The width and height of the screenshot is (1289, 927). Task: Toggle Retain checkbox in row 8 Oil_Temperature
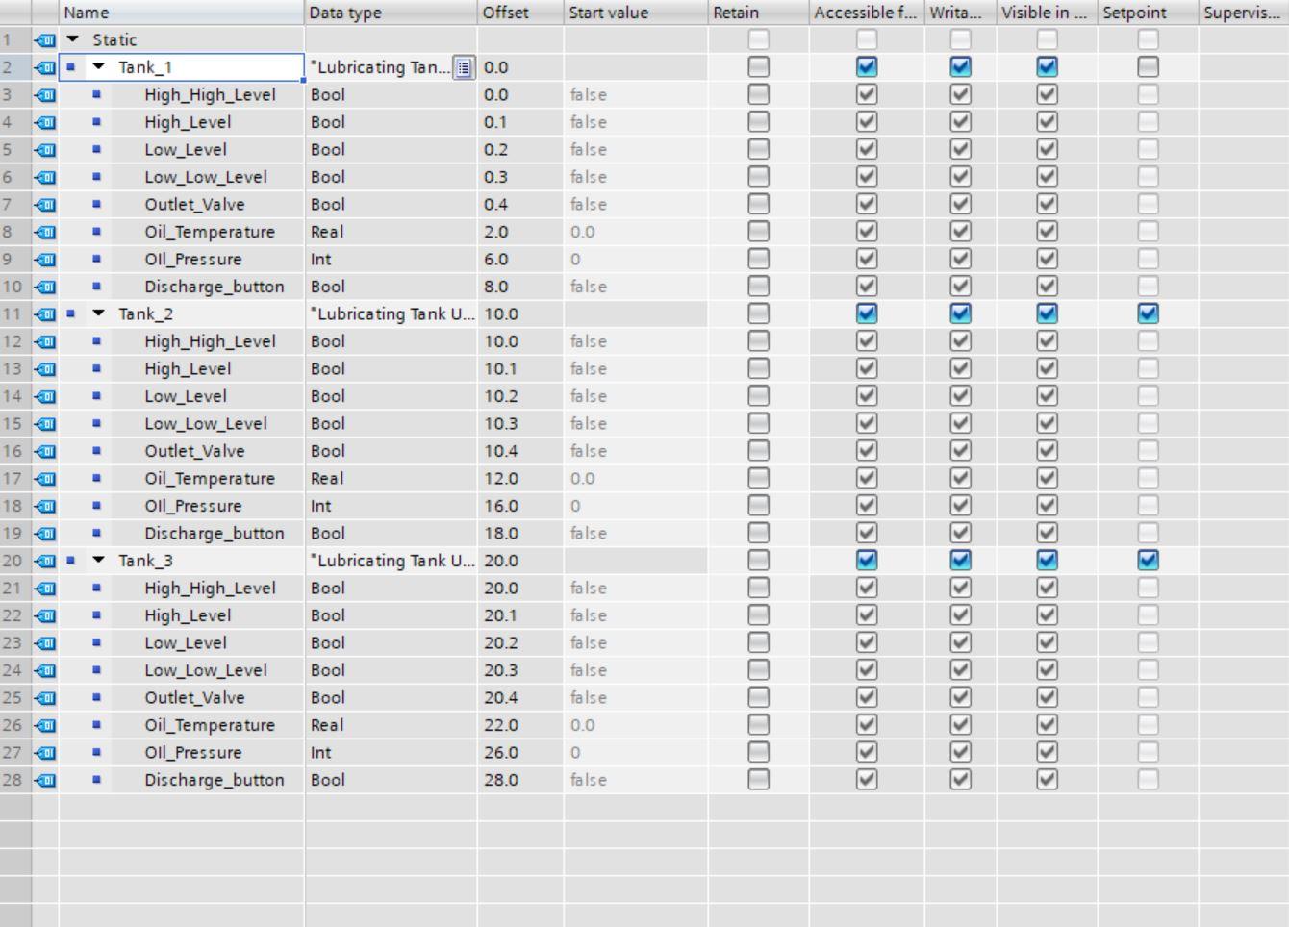pos(759,232)
